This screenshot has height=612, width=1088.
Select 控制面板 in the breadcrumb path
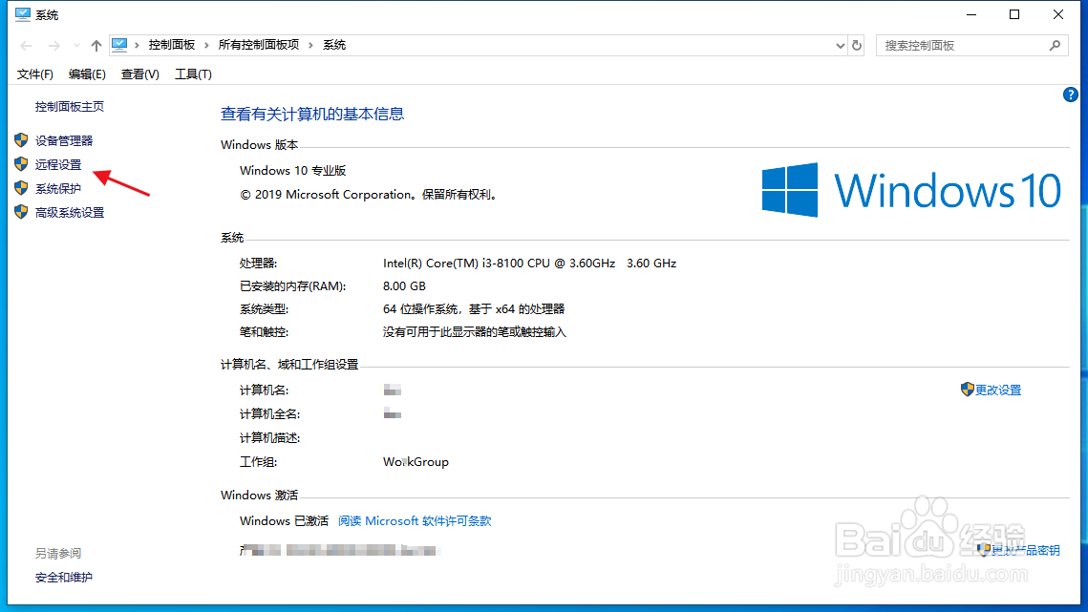[171, 45]
